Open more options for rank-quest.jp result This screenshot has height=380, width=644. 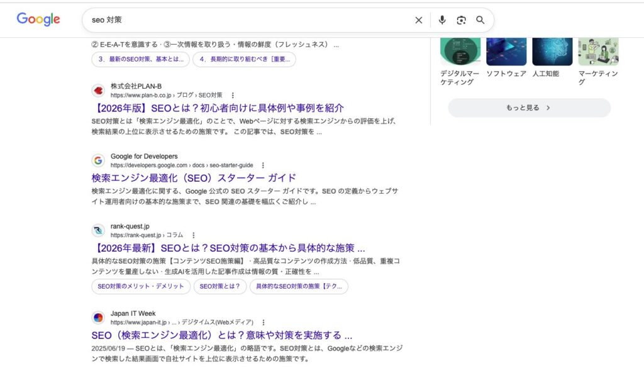click(194, 235)
